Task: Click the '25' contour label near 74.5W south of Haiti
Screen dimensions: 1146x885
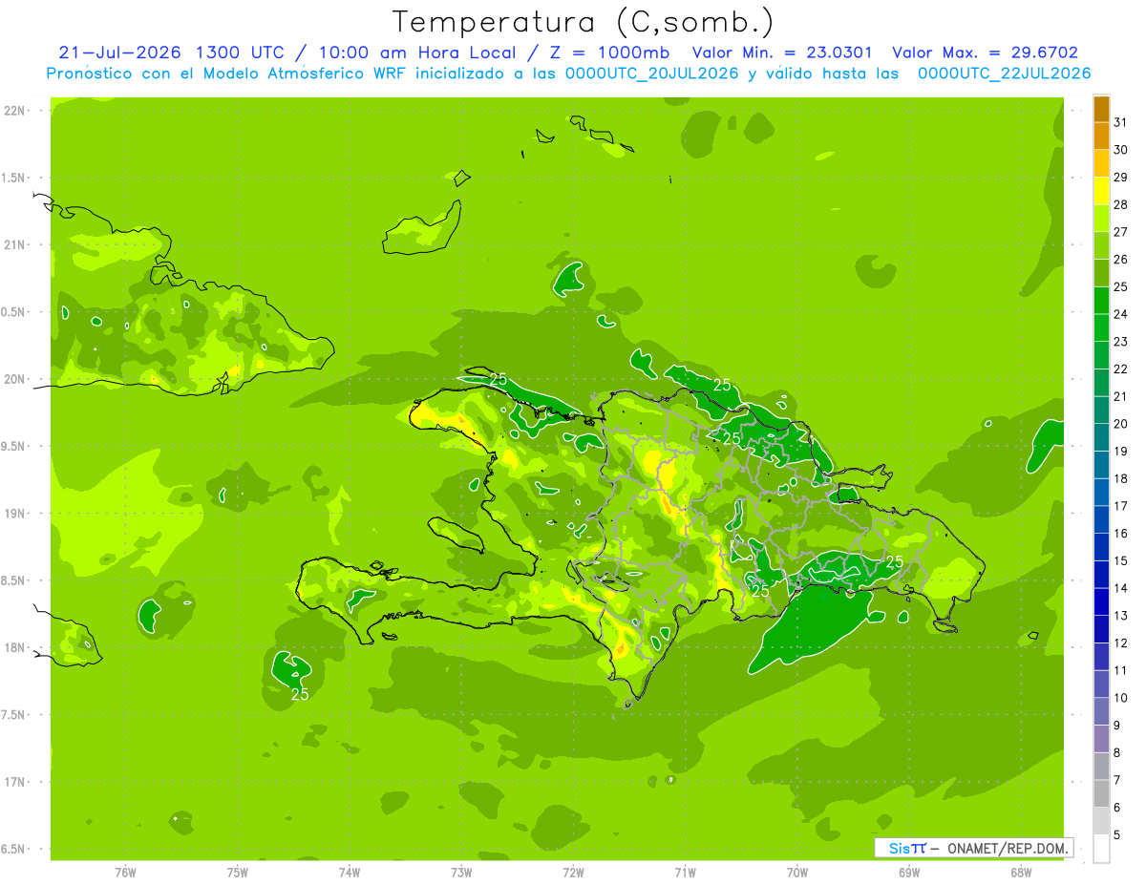Action: click(x=300, y=694)
